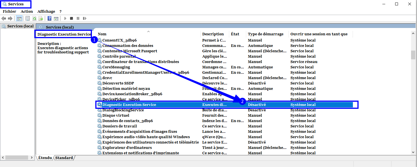Click the gear icon of Données de contacts_3db96
Viewport: 417px width, 167px height.
(x=100, y=121)
